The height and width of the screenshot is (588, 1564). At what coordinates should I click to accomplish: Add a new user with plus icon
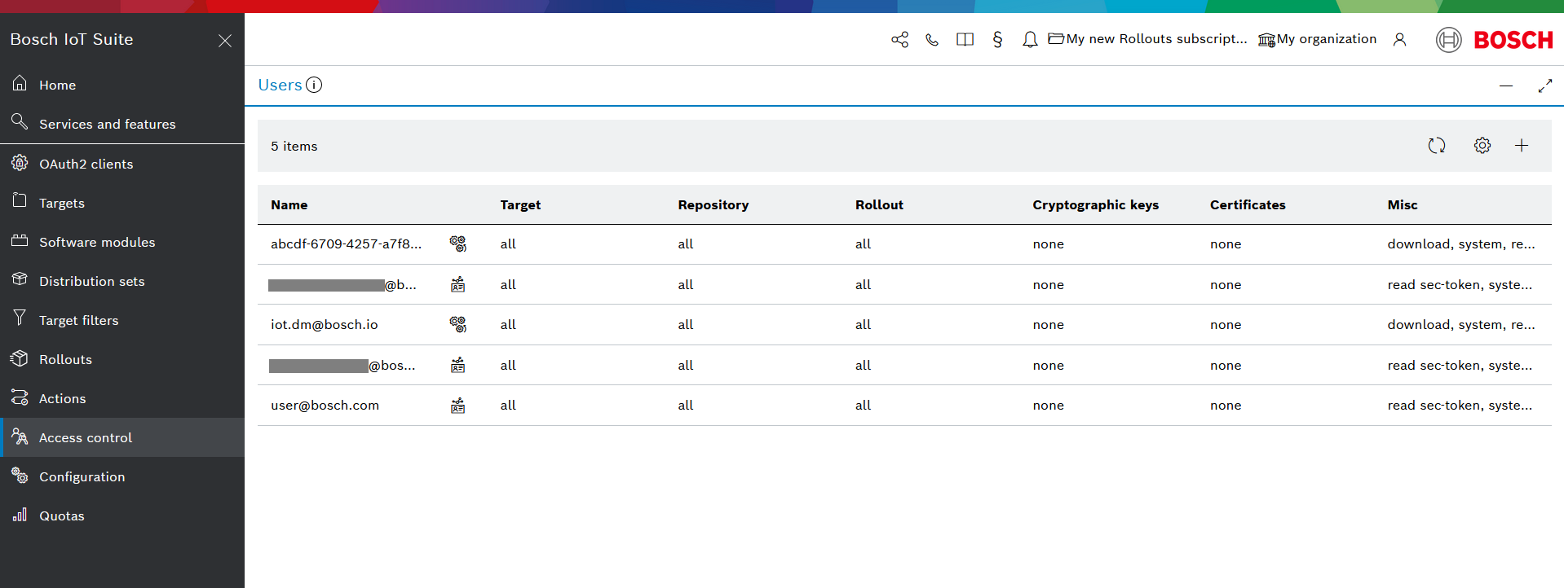(1521, 146)
